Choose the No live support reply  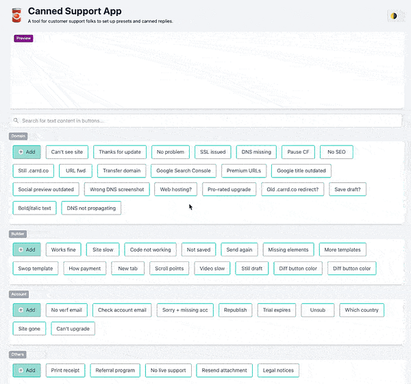point(169,370)
